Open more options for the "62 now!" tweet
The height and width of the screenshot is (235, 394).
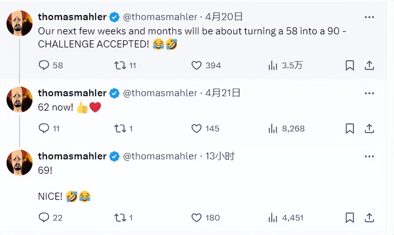[x=369, y=93]
